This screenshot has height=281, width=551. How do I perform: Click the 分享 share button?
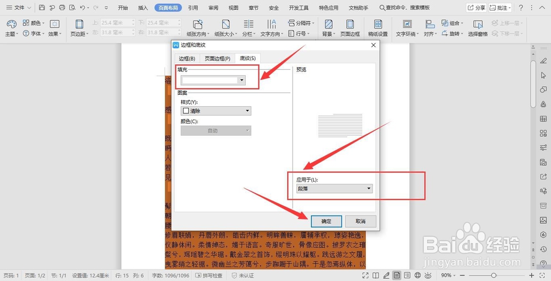pyautogui.click(x=476, y=7)
